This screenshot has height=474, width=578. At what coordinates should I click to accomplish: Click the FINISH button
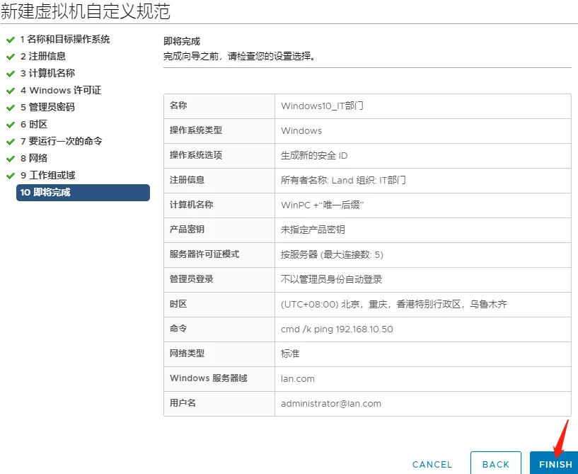tap(555, 464)
